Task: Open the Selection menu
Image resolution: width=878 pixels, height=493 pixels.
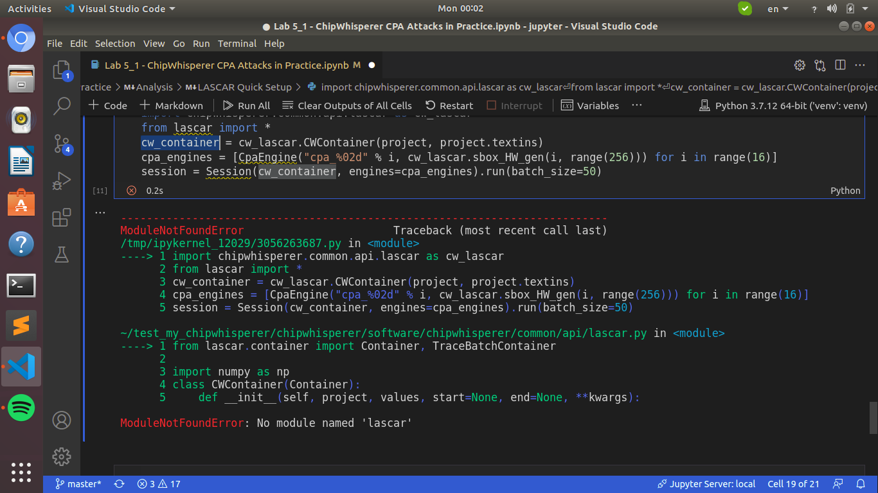Action: click(x=115, y=44)
